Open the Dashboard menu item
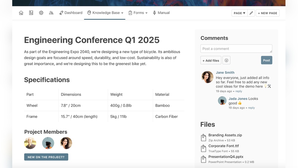The image size is (298, 168). coord(71,13)
